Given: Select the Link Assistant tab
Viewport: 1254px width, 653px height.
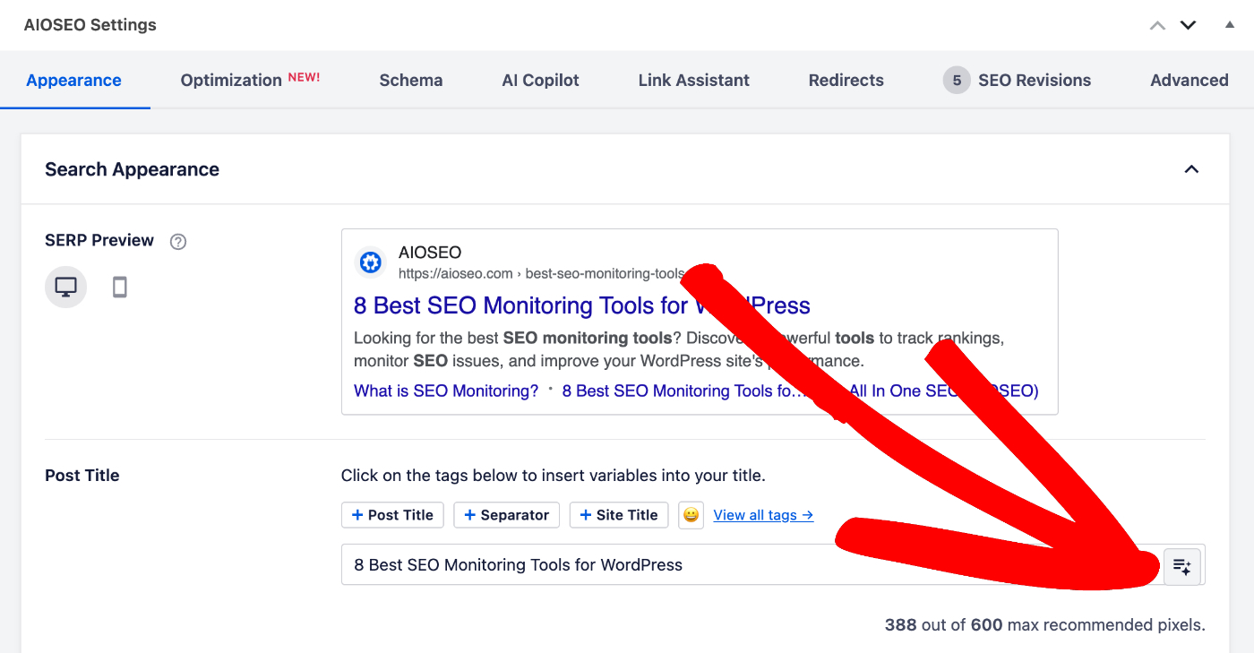Looking at the screenshot, I should pos(694,81).
